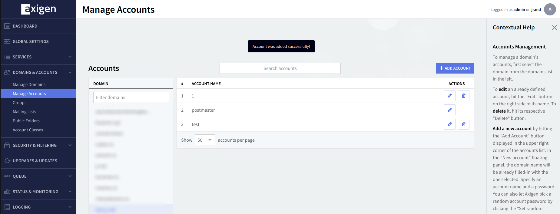Viewport: 560px width, 214px height.
Task: Open the Mailing Lists page
Action: [24, 112]
